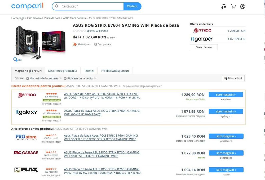Click the 10 oferte count text

[x=111, y=38]
